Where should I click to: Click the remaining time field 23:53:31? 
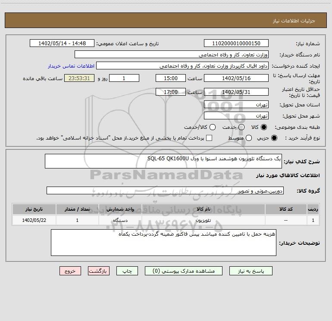(79, 78)
